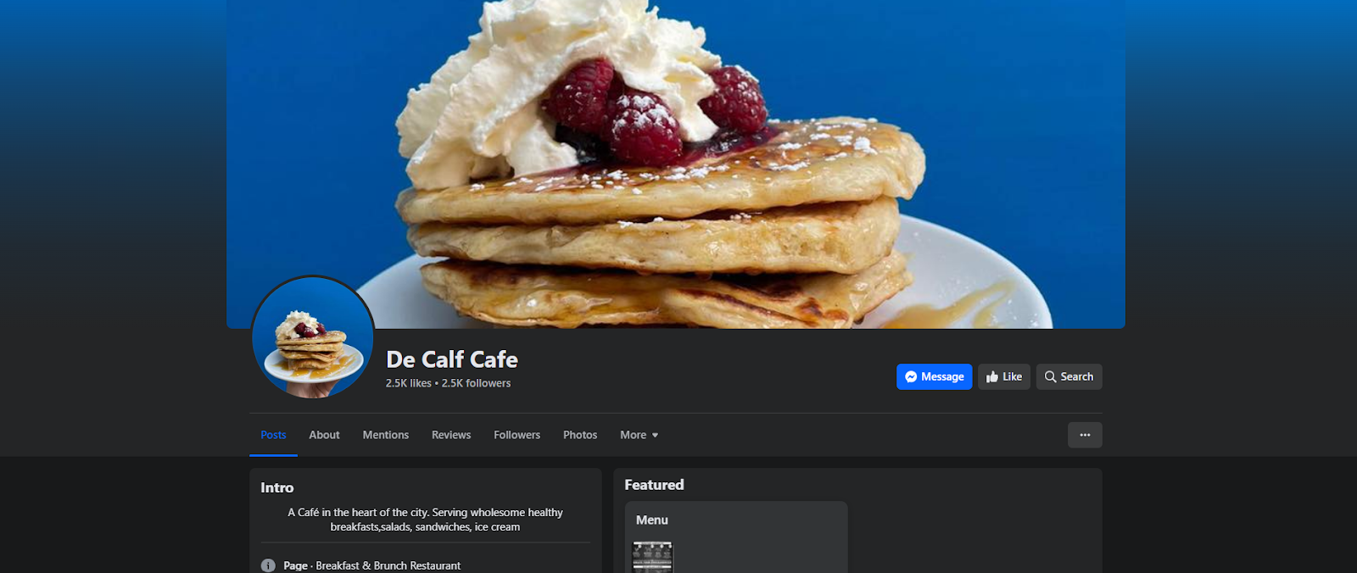Click the arrow next to More
The height and width of the screenshot is (573, 1357).
655,436
